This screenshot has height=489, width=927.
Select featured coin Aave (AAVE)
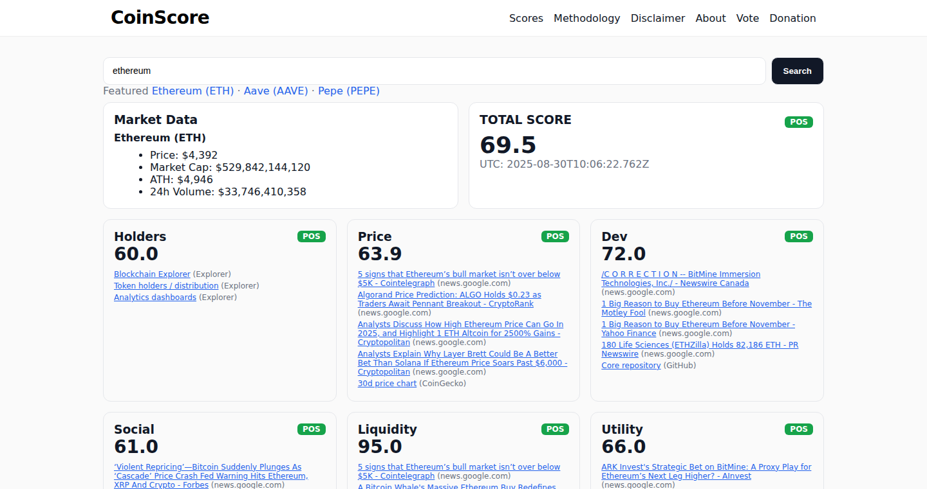tap(276, 91)
